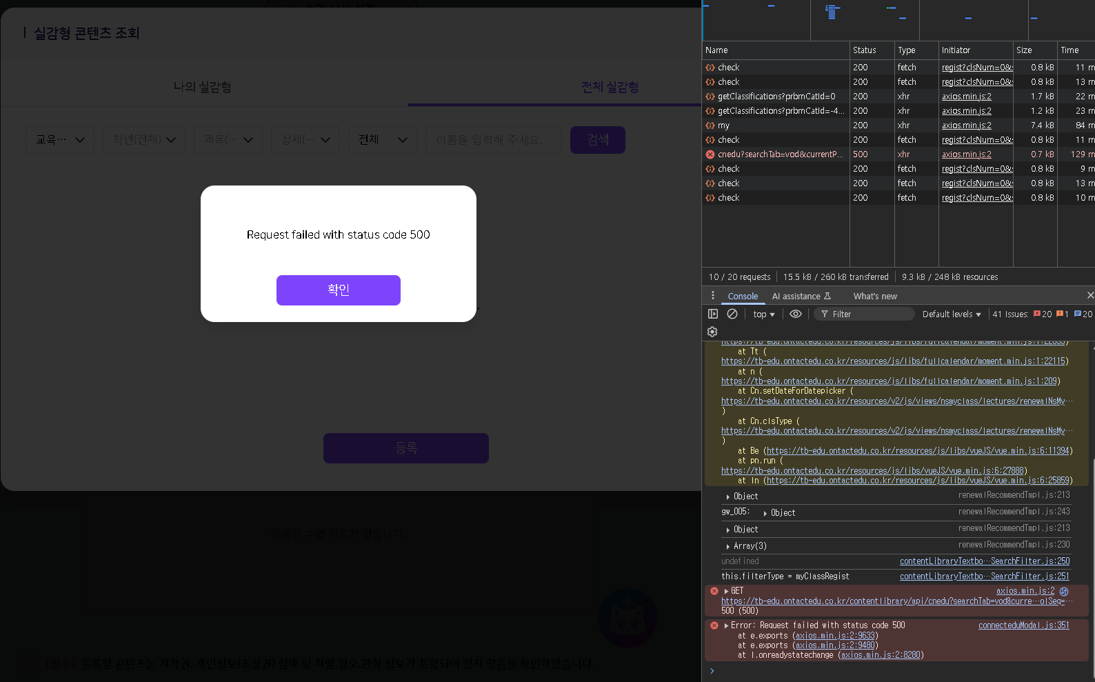The image size is (1095, 682).
Task: Click the red error icon on cnedu request
Action: [x=710, y=154]
